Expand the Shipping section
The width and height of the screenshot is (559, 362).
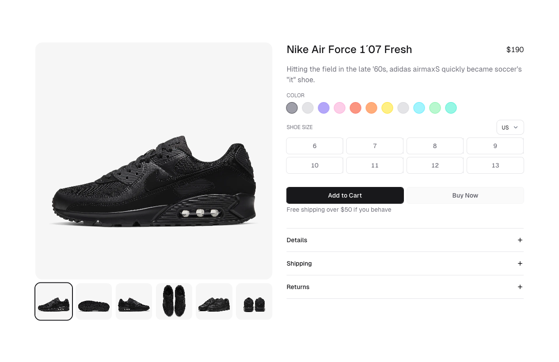(405, 263)
